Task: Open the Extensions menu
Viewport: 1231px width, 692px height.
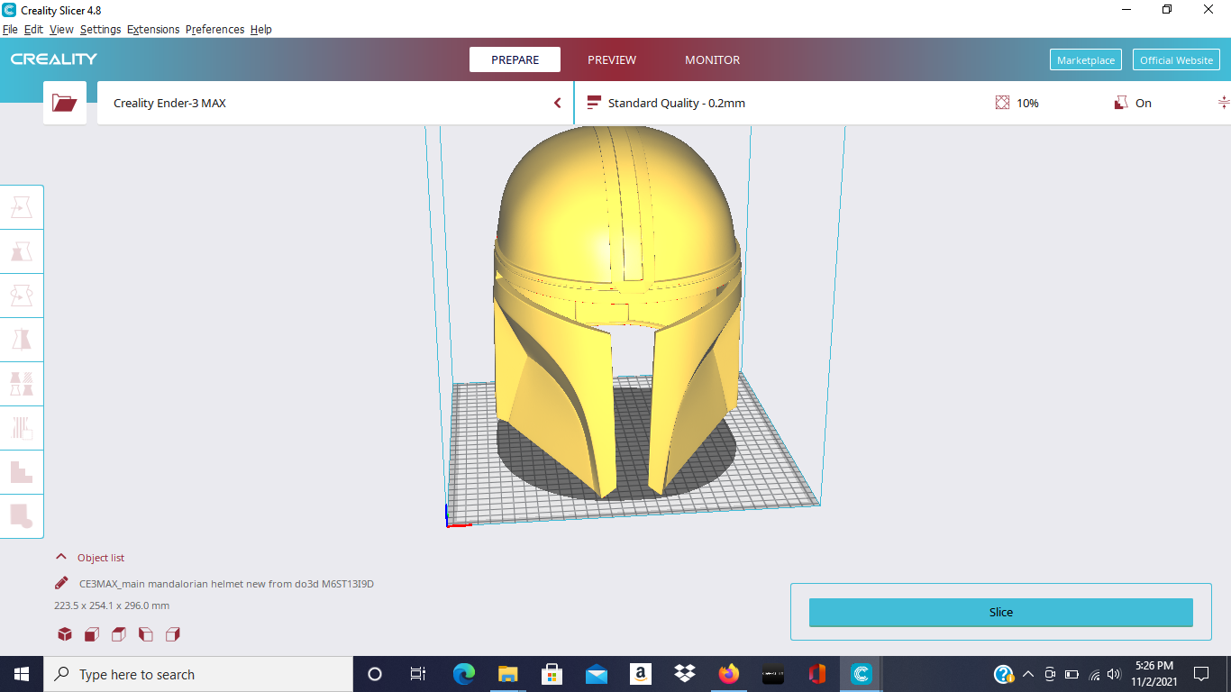Action: click(153, 29)
